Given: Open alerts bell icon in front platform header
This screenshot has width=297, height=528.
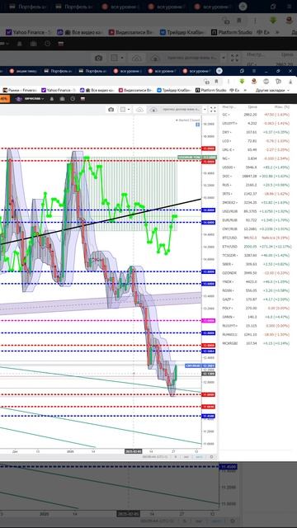Looking at the screenshot, I should pyautogui.click(x=52, y=99).
